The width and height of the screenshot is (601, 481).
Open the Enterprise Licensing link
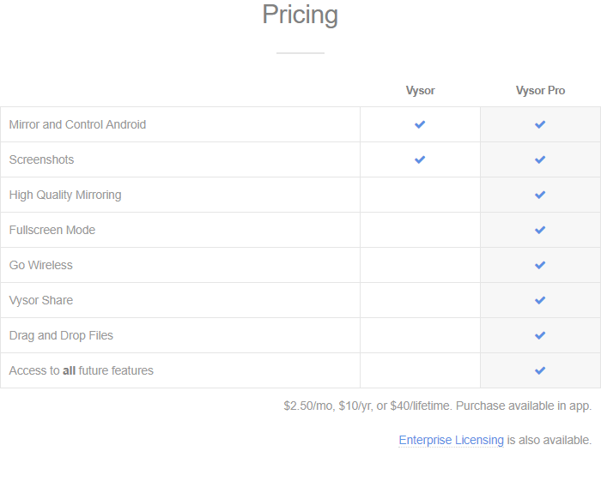pos(451,440)
